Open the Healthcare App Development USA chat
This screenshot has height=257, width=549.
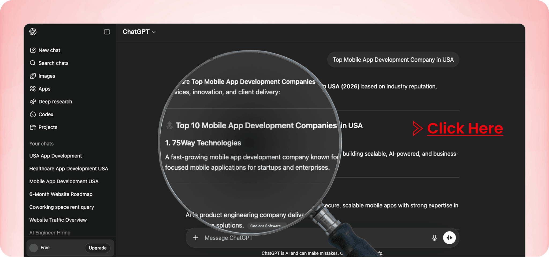click(x=69, y=169)
